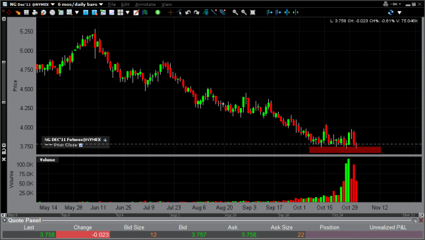Click the NG DEC'11 Futures@NYMEX legend label
This screenshot has width=425, height=240.
(x=72, y=140)
